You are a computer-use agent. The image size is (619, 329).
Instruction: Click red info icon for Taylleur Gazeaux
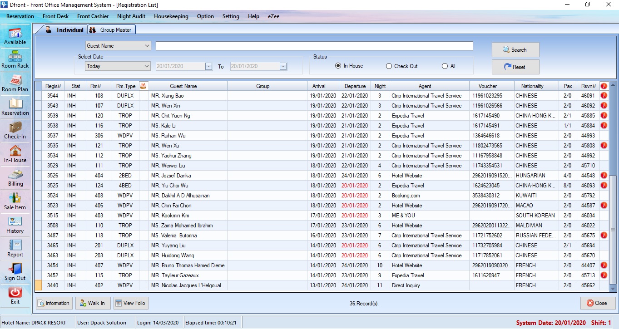pyautogui.click(x=604, y=275)
